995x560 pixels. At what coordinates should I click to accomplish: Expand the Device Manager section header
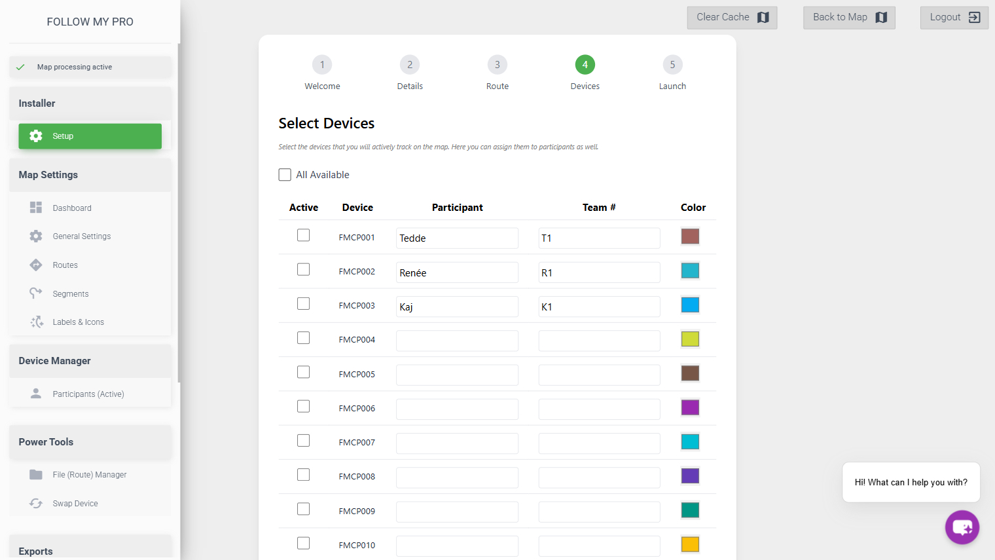90,361
